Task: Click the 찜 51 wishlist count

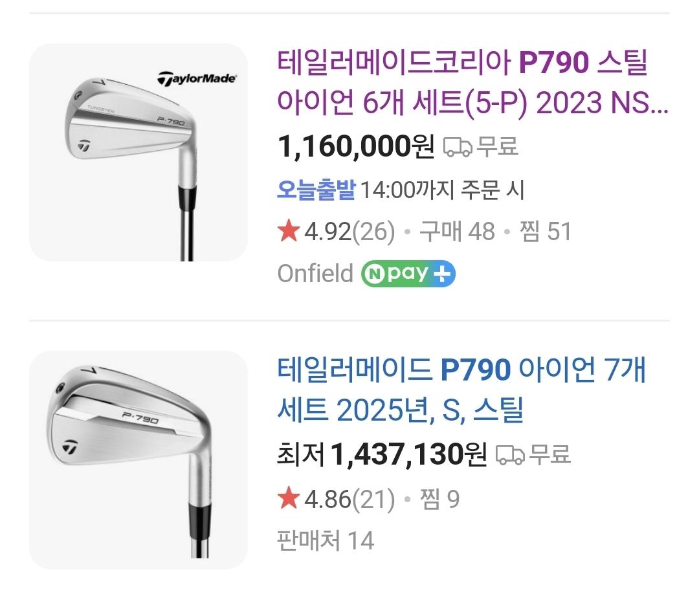Action: click(546, 232)
